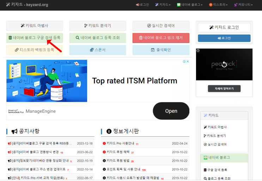This screenshot has width=262, height=181.
Task: Open the 키워드 마법사 button
Action: [35, 26]
